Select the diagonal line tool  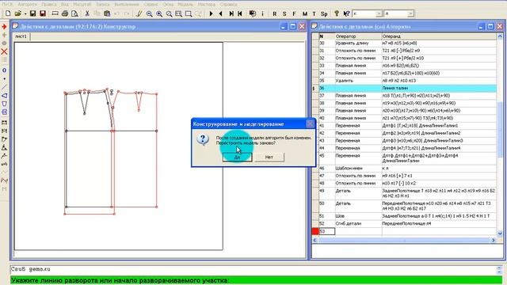[4, 87]
